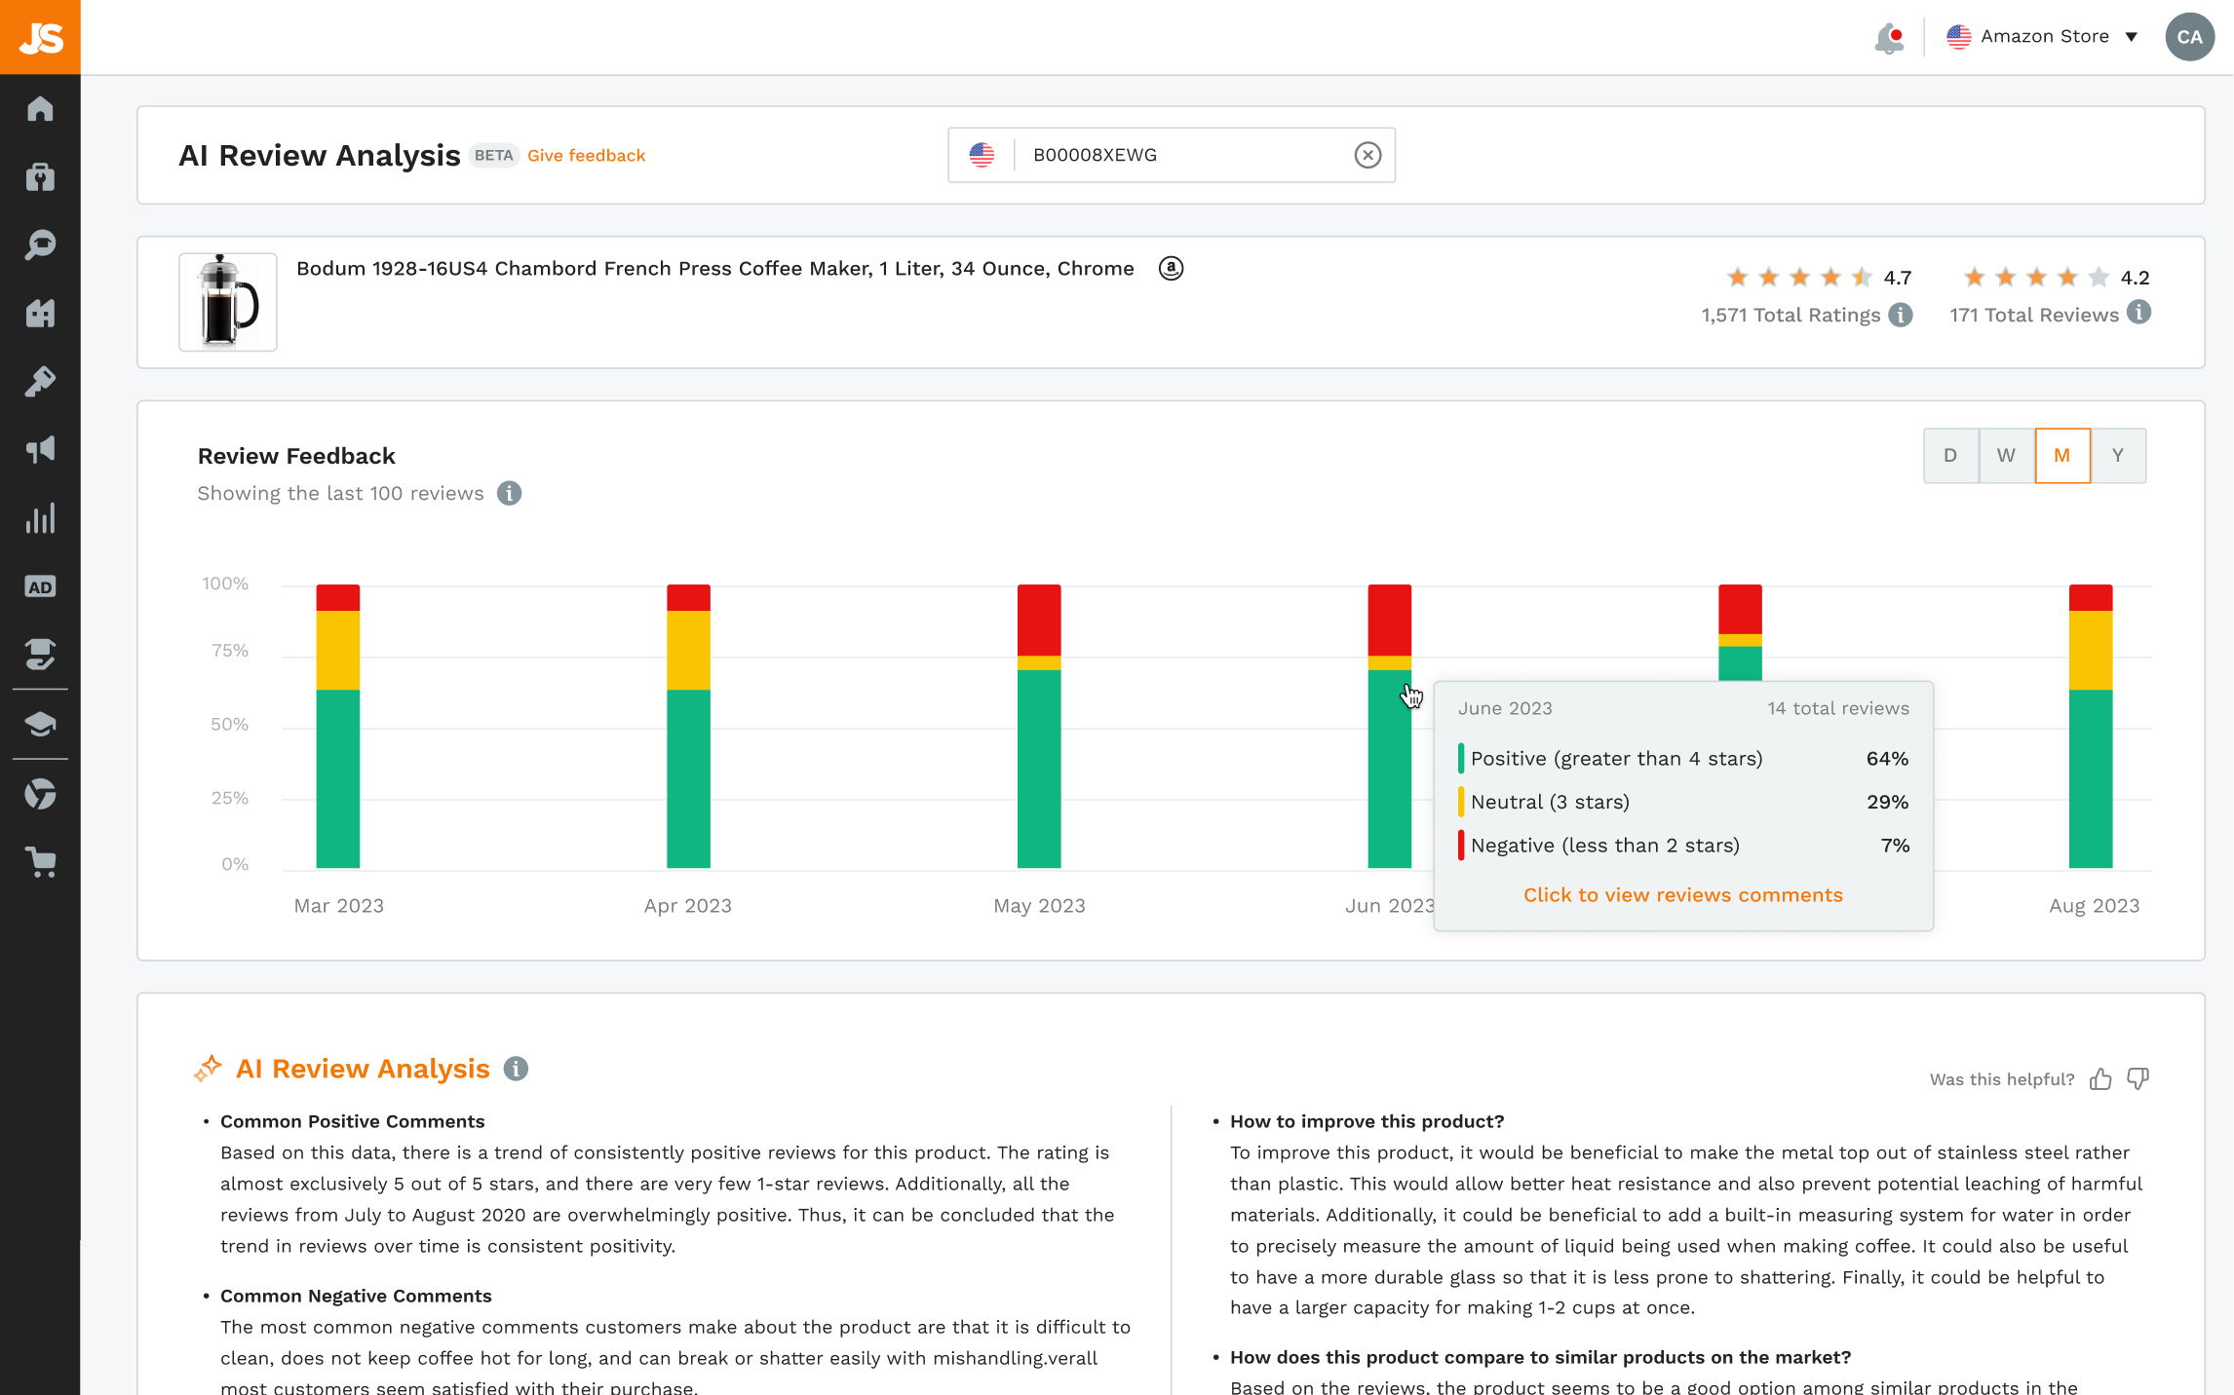The image size is (2234, 1395).
Task: Mark analysis helpful with thumbs up
Action: [x=2100, y=1078]
